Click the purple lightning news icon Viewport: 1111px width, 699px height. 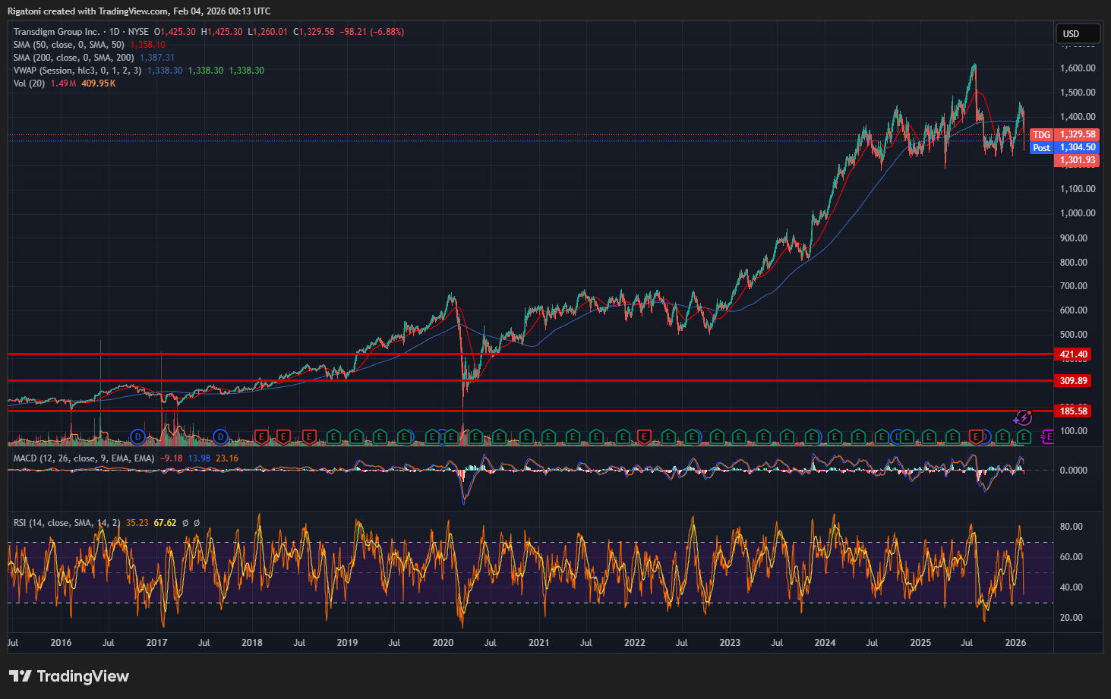point(1024,417)
